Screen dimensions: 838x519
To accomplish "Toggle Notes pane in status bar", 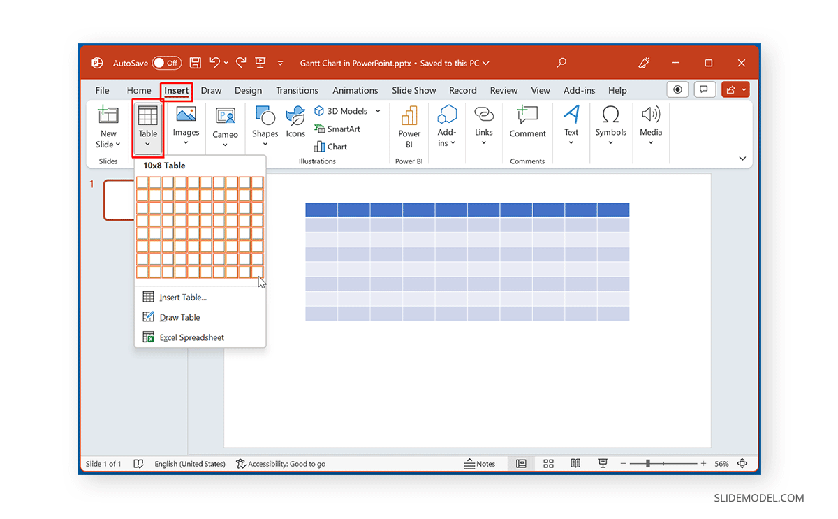I will click(480, 464).
